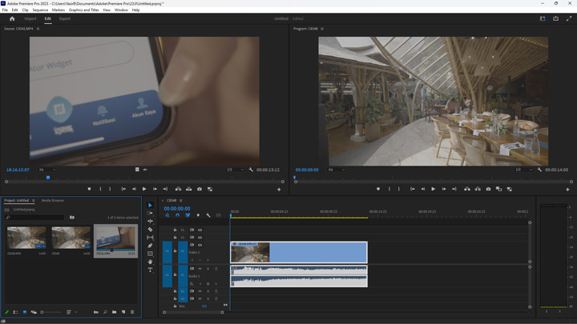Click Project panel thumbnail zoom slider
This screenshot has height=324, width=577.
pyautogui.click(x=51, y=312)
